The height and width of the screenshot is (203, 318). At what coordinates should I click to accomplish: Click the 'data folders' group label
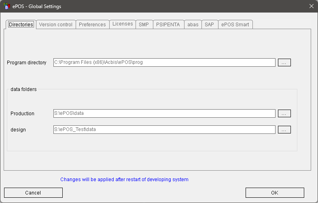pyautogui.click(x=23, y=89)
